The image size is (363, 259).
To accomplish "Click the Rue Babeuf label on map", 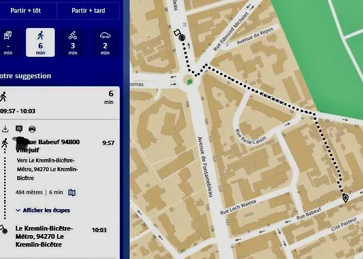I will tap(309, 213).
